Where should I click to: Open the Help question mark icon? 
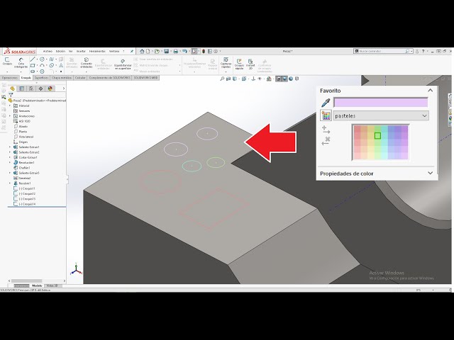click(423, 51)
